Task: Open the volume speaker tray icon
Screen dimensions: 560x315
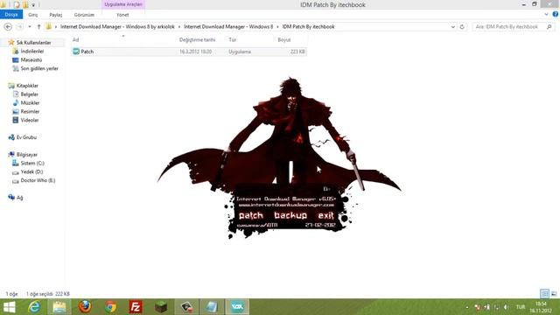Action: pyautogui.click(x=506, y=307)
